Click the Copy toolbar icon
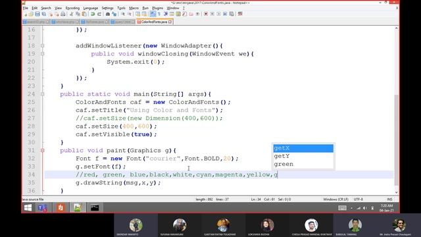The image size is (421, 237). pos(78,14)
